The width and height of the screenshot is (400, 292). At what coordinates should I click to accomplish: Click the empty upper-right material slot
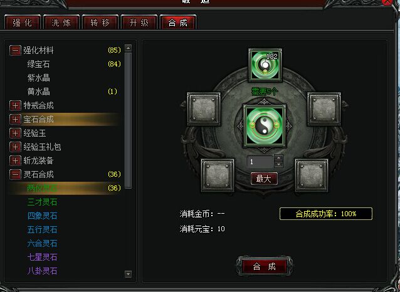(x=324, y=109)
